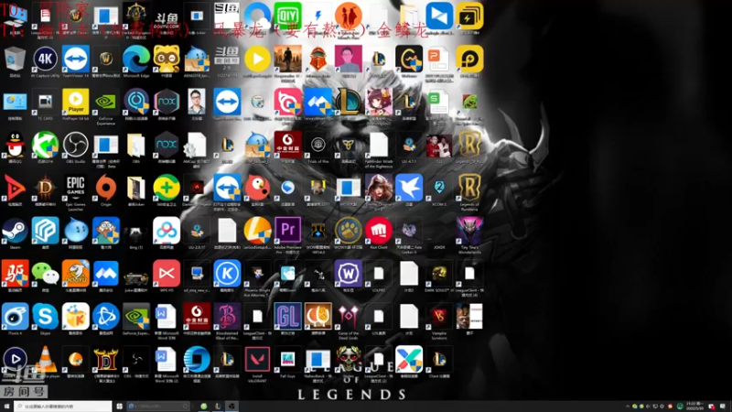Launch the purple W hexagon icon
This screenshot has height=412, width=732.
[349, 274]
